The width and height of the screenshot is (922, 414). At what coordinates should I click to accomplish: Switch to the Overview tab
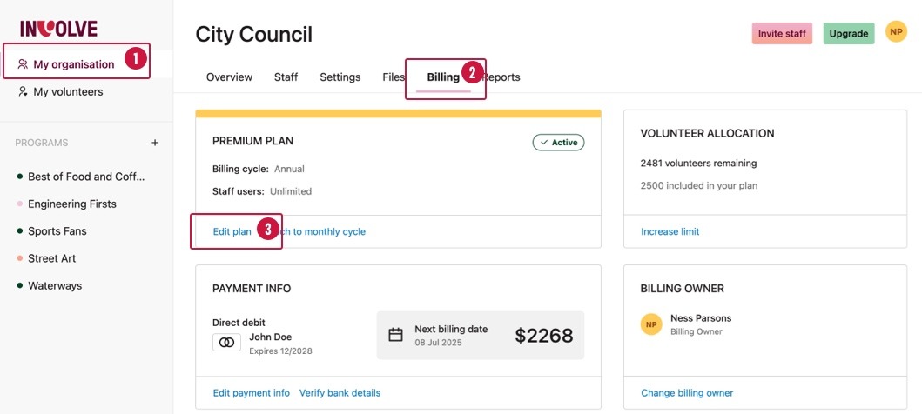click(x=229, y=77)
